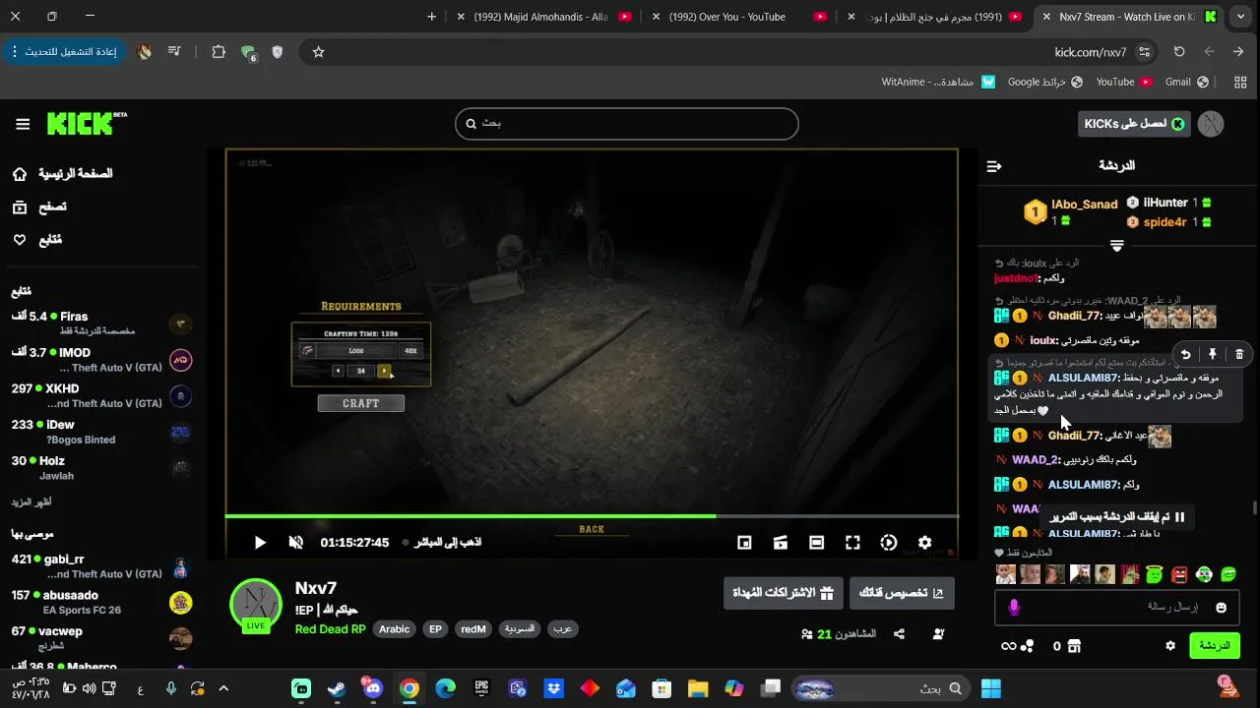Open the Windows Start menu
Viewport: 1260px width, 708px height.
[x=991, y=689]
